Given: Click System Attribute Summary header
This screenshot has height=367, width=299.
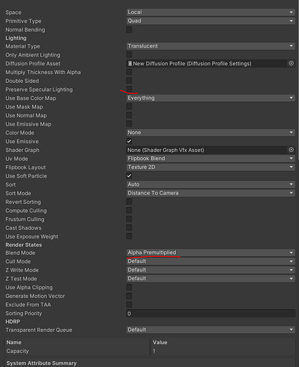Looking at the screenshot, I should point(42,363).
